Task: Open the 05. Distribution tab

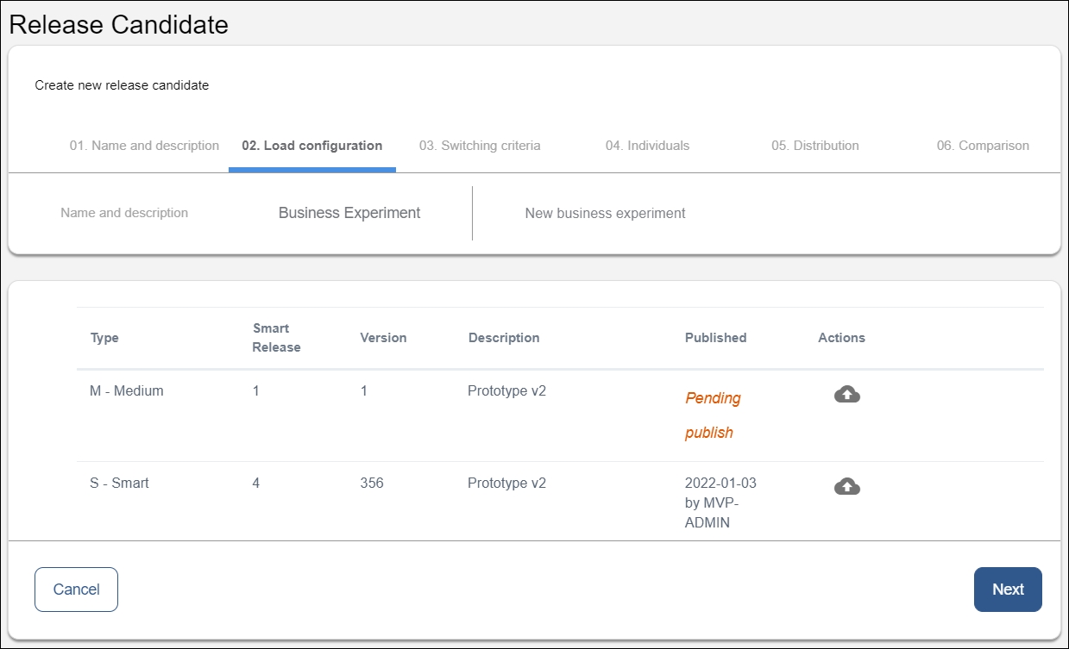Action: 814,146
